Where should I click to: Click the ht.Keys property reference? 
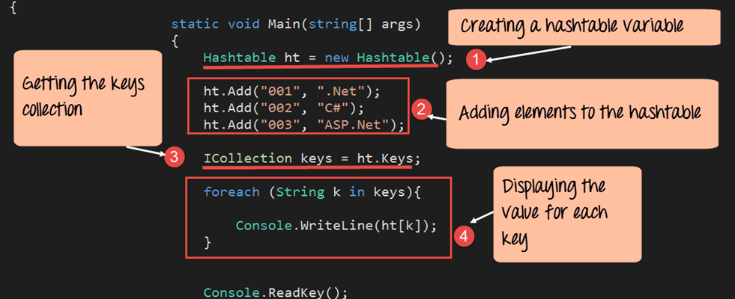(385, 158)
